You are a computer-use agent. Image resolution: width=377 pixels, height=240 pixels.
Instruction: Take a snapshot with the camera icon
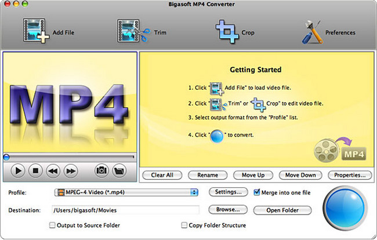pyautogui.click(x=101, y=171)
